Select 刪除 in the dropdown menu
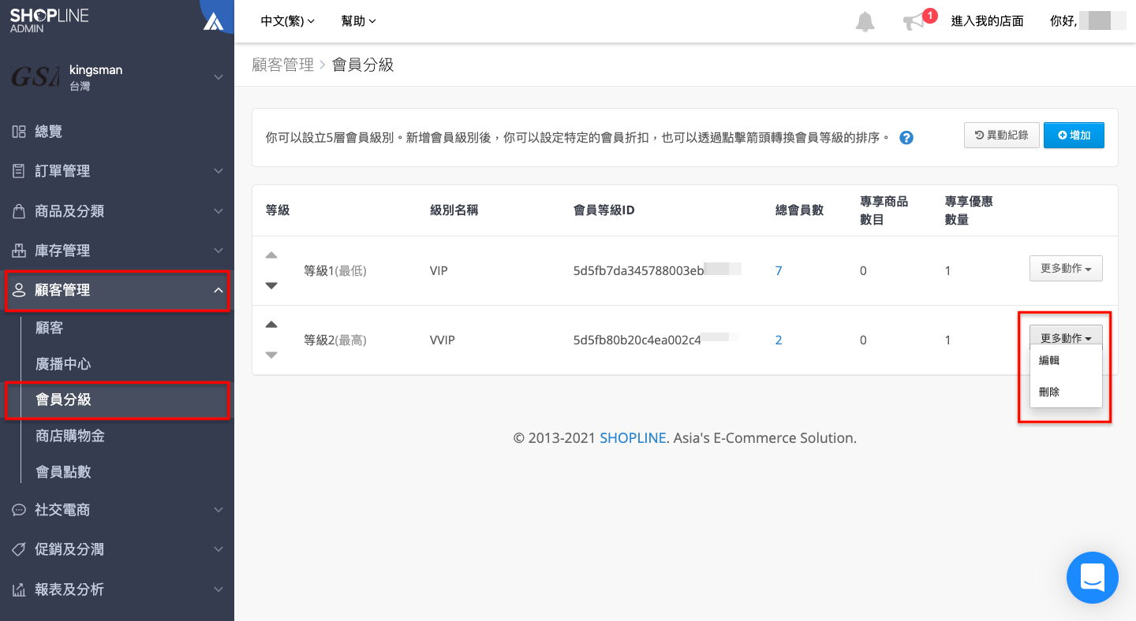 click(x=1066, y=392)
